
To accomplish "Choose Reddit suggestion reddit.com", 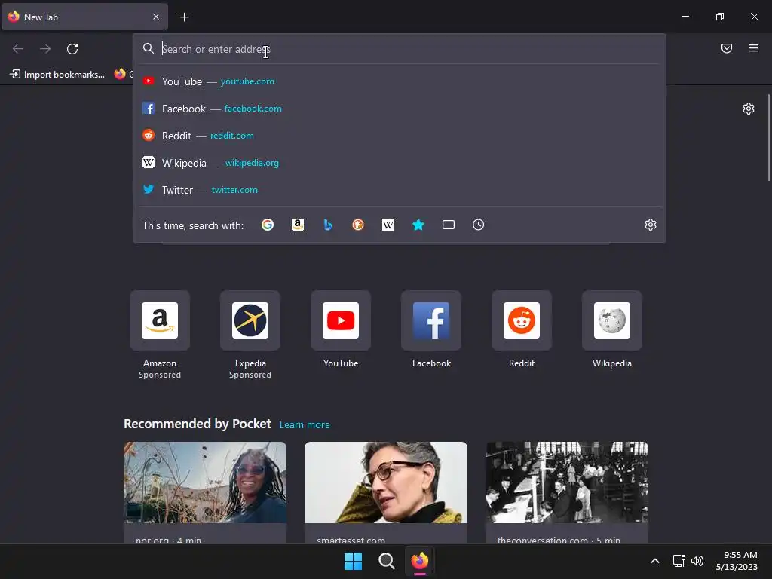I will [400, 136].
